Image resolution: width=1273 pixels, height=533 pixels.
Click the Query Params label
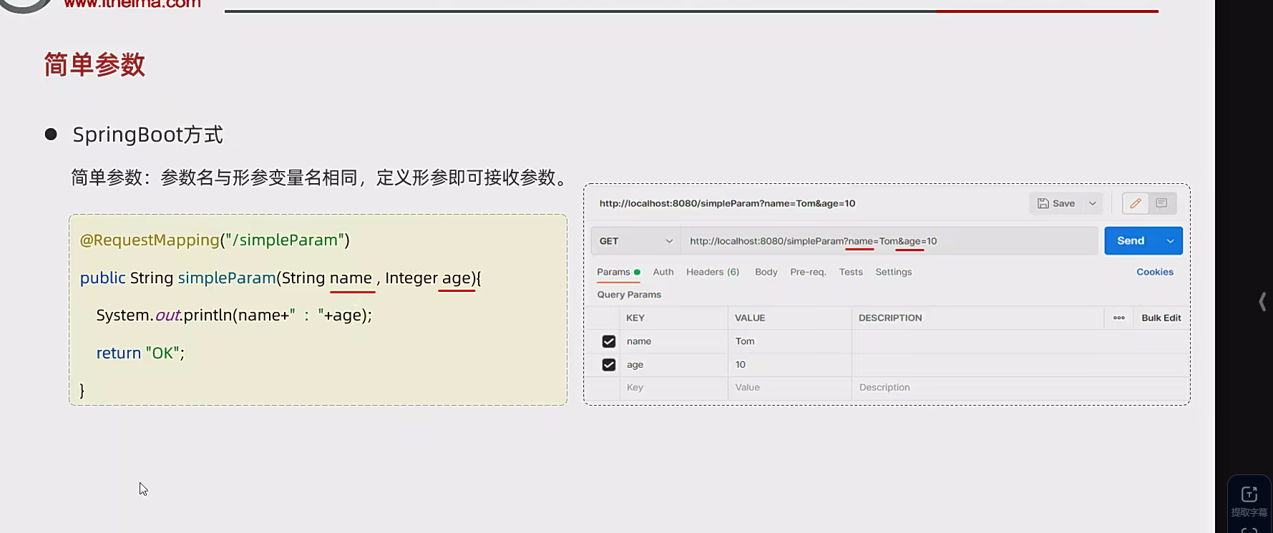point(629,295)
